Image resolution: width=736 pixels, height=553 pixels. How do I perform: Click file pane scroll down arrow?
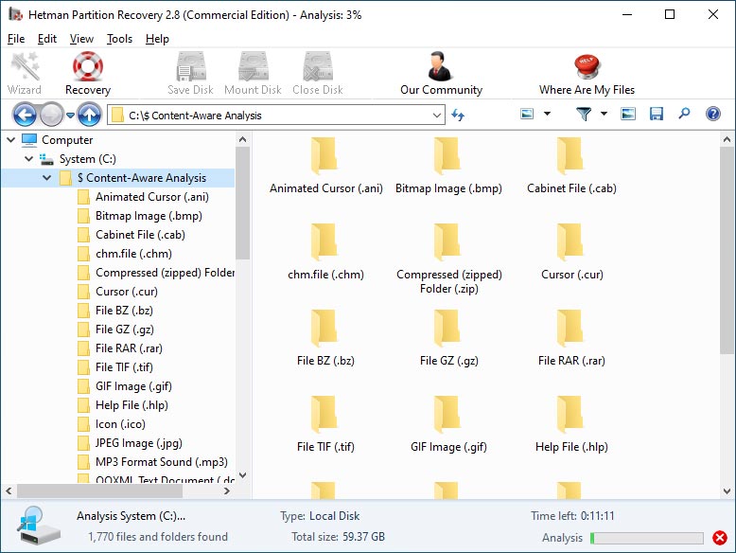click(727, 491)
